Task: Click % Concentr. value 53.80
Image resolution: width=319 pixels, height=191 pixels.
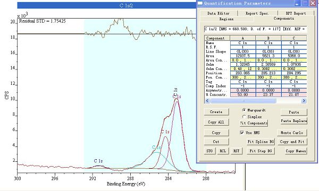Action: coord(243,94)
